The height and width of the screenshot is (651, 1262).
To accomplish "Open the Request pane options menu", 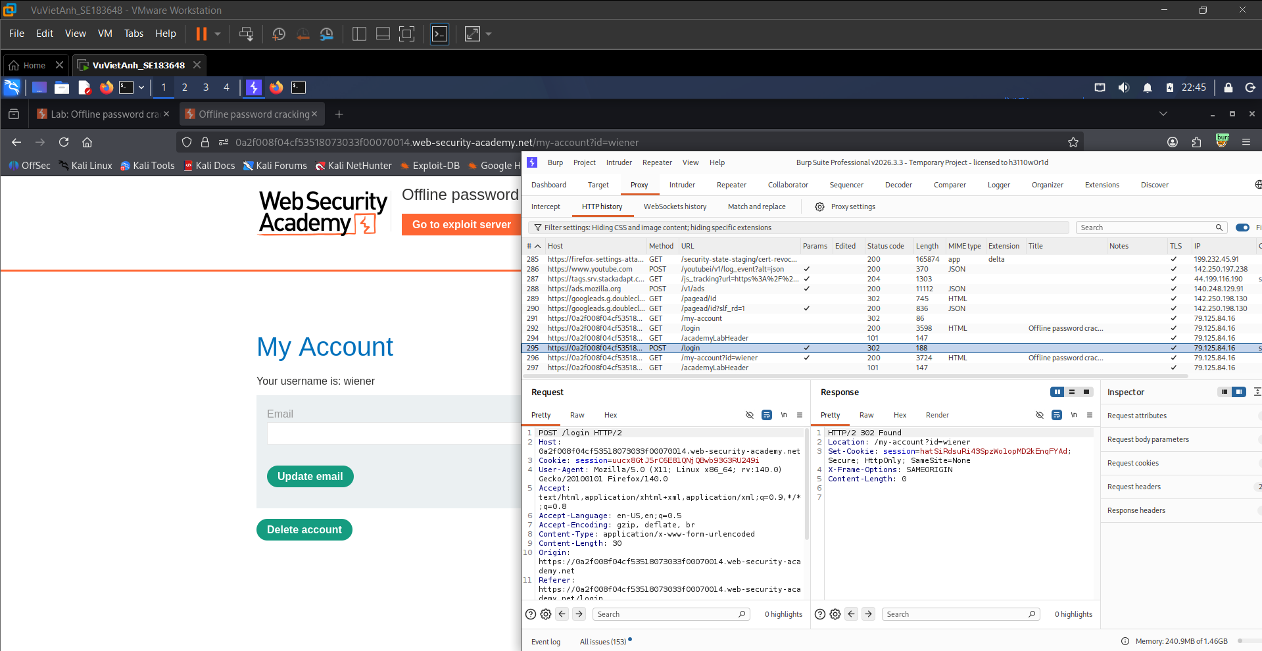I will coord(800,415).
